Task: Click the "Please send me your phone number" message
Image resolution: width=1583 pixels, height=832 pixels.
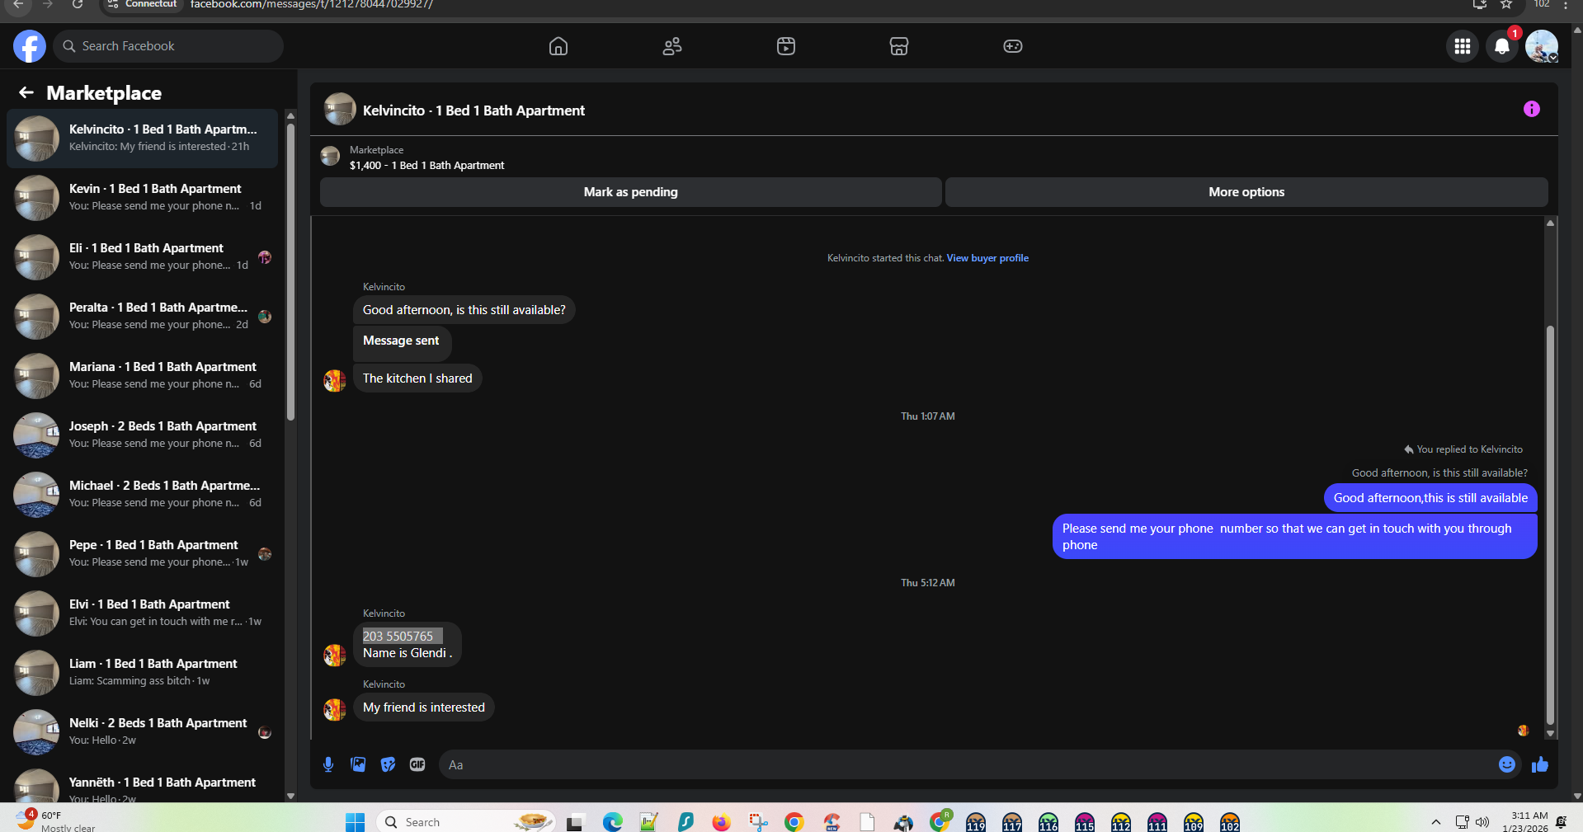Action: (1294, 537)
